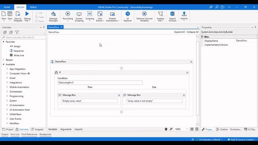Open the search icon in title bar
Screen dimensions: 258x145
pyautogui.click(x=211, y=7)
